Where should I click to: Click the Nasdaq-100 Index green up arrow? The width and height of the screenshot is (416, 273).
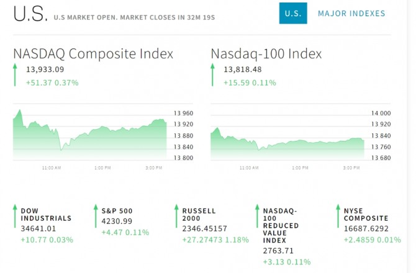pyautogui.click(x=213, y=75)
